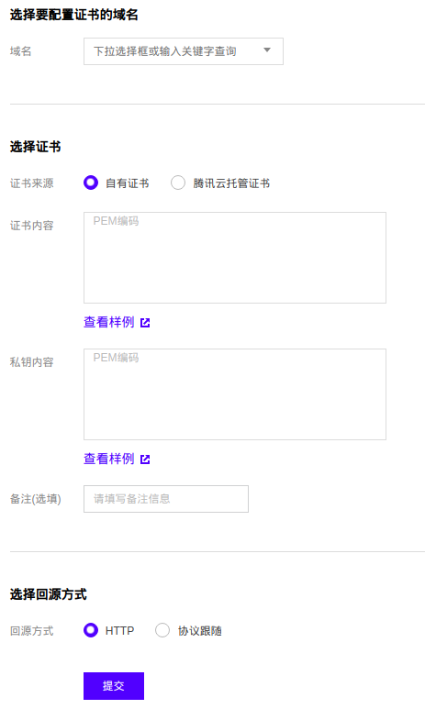Choose HTTP as 回源方式 radio

click(x=91, y=630)
